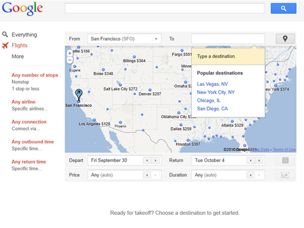
Task: Select the Flights airplane icon
Action: pyautogui.click(x=5, y=46)
